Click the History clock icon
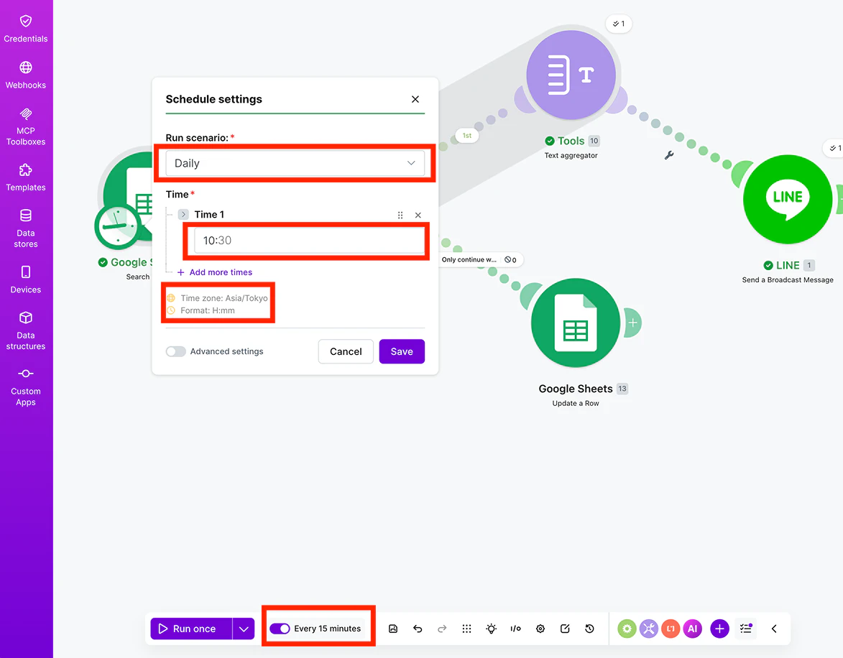This screenshot has height=658, width=843. [590, 629]
